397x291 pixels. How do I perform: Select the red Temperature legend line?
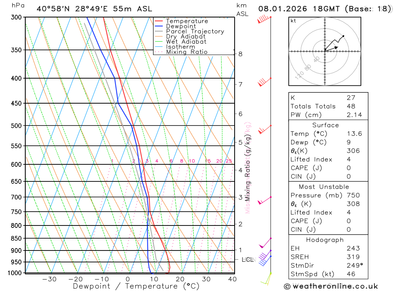tap(158, 21)
